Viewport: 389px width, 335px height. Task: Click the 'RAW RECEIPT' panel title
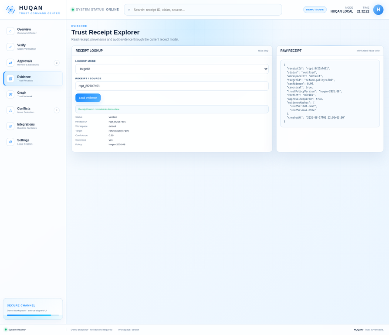[291, 51]
